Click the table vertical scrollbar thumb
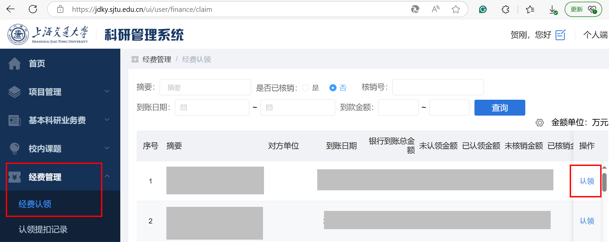Screen dimensions: 609x242 click(604, 183)
